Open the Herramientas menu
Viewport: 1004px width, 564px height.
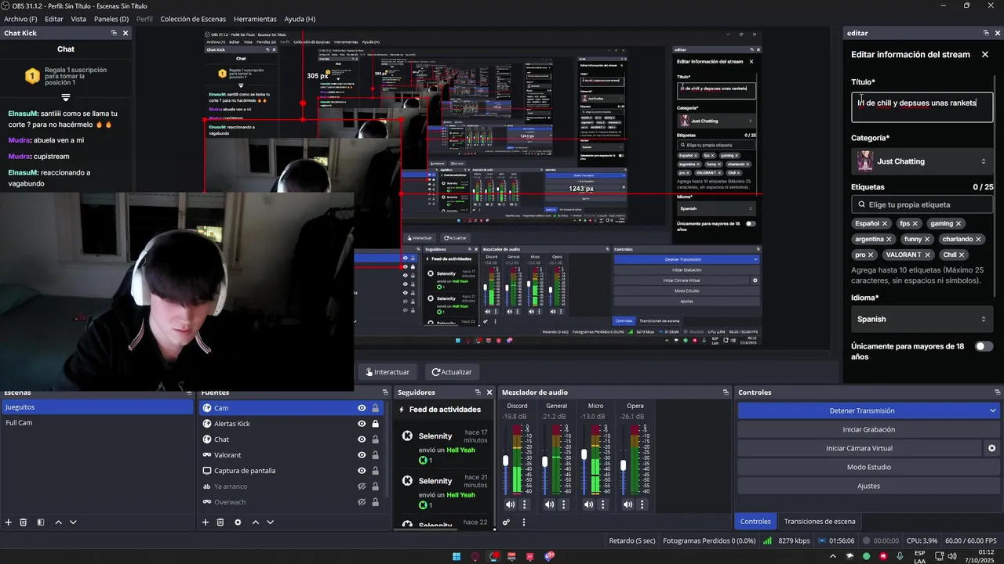click(255, 19)
